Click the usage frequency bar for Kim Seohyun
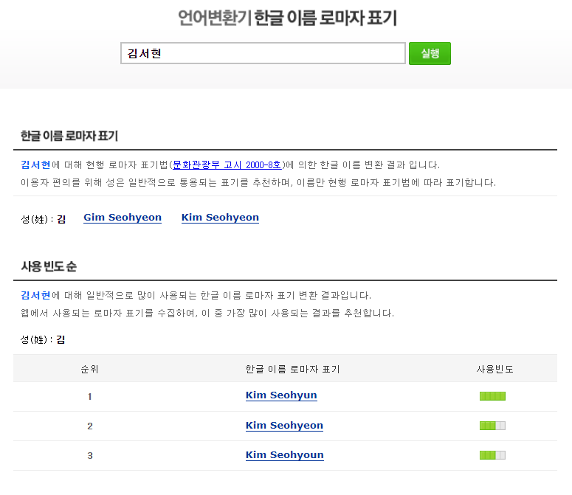The image size is (572, 495). [492, 396]
